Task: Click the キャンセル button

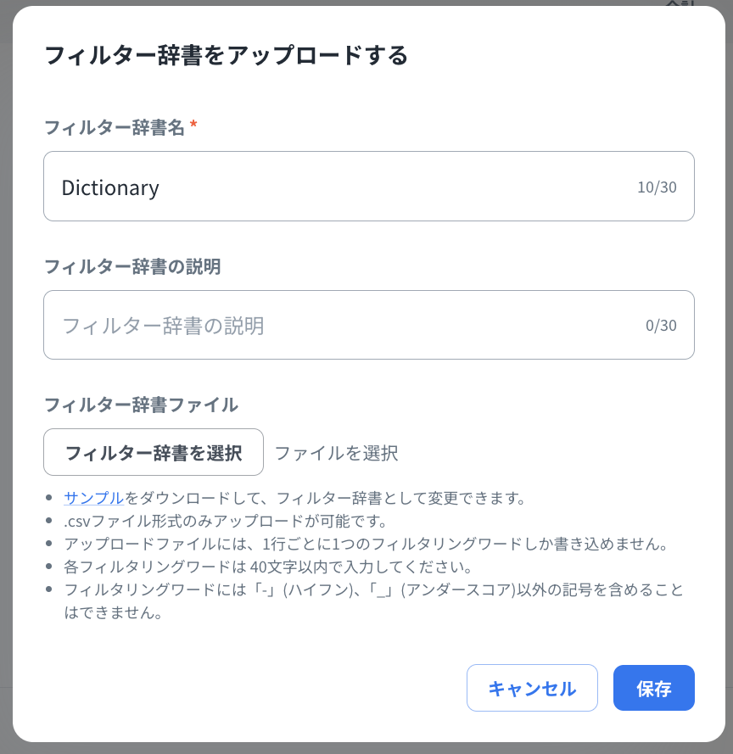Action: tap(532, 688)
